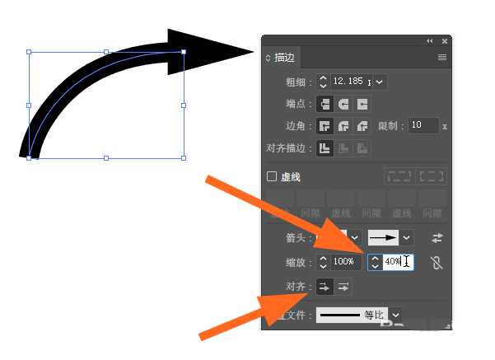495x360 pixels.
Task: Place arrow tip at path end
Action: click(343, 287)
